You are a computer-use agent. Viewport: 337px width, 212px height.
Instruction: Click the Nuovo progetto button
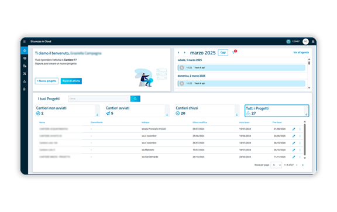(47, 81)
